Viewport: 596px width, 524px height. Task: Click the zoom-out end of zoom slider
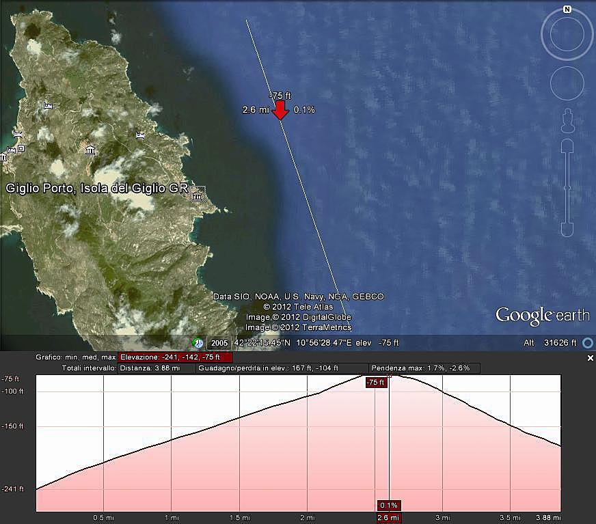[567, 230]
